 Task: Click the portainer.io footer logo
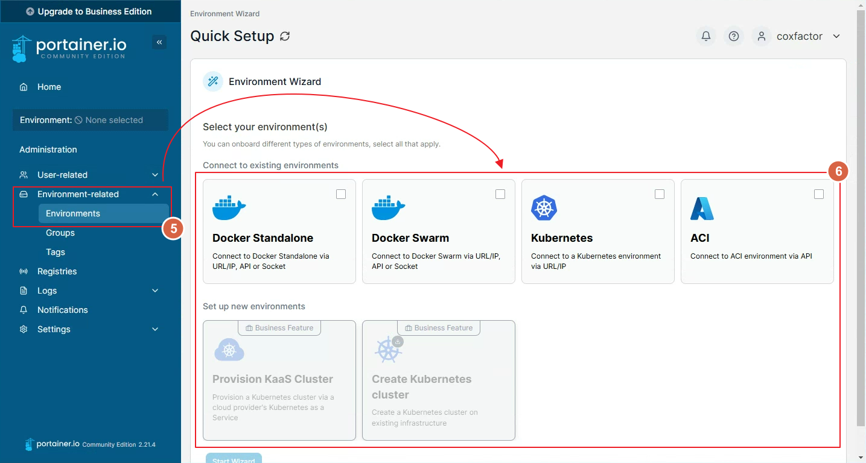[53, 444]
